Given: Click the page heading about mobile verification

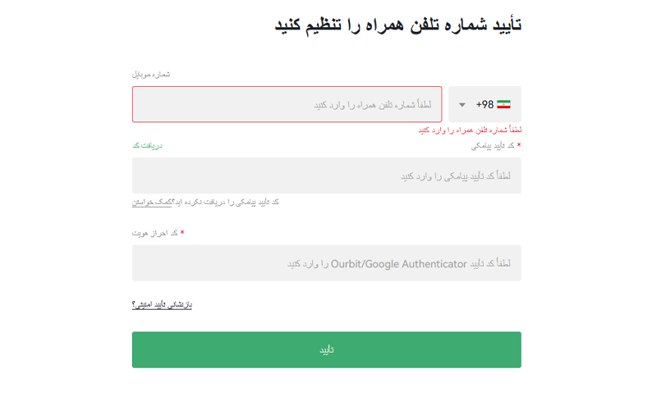Looking at the screenshot, I should point(398,25).
